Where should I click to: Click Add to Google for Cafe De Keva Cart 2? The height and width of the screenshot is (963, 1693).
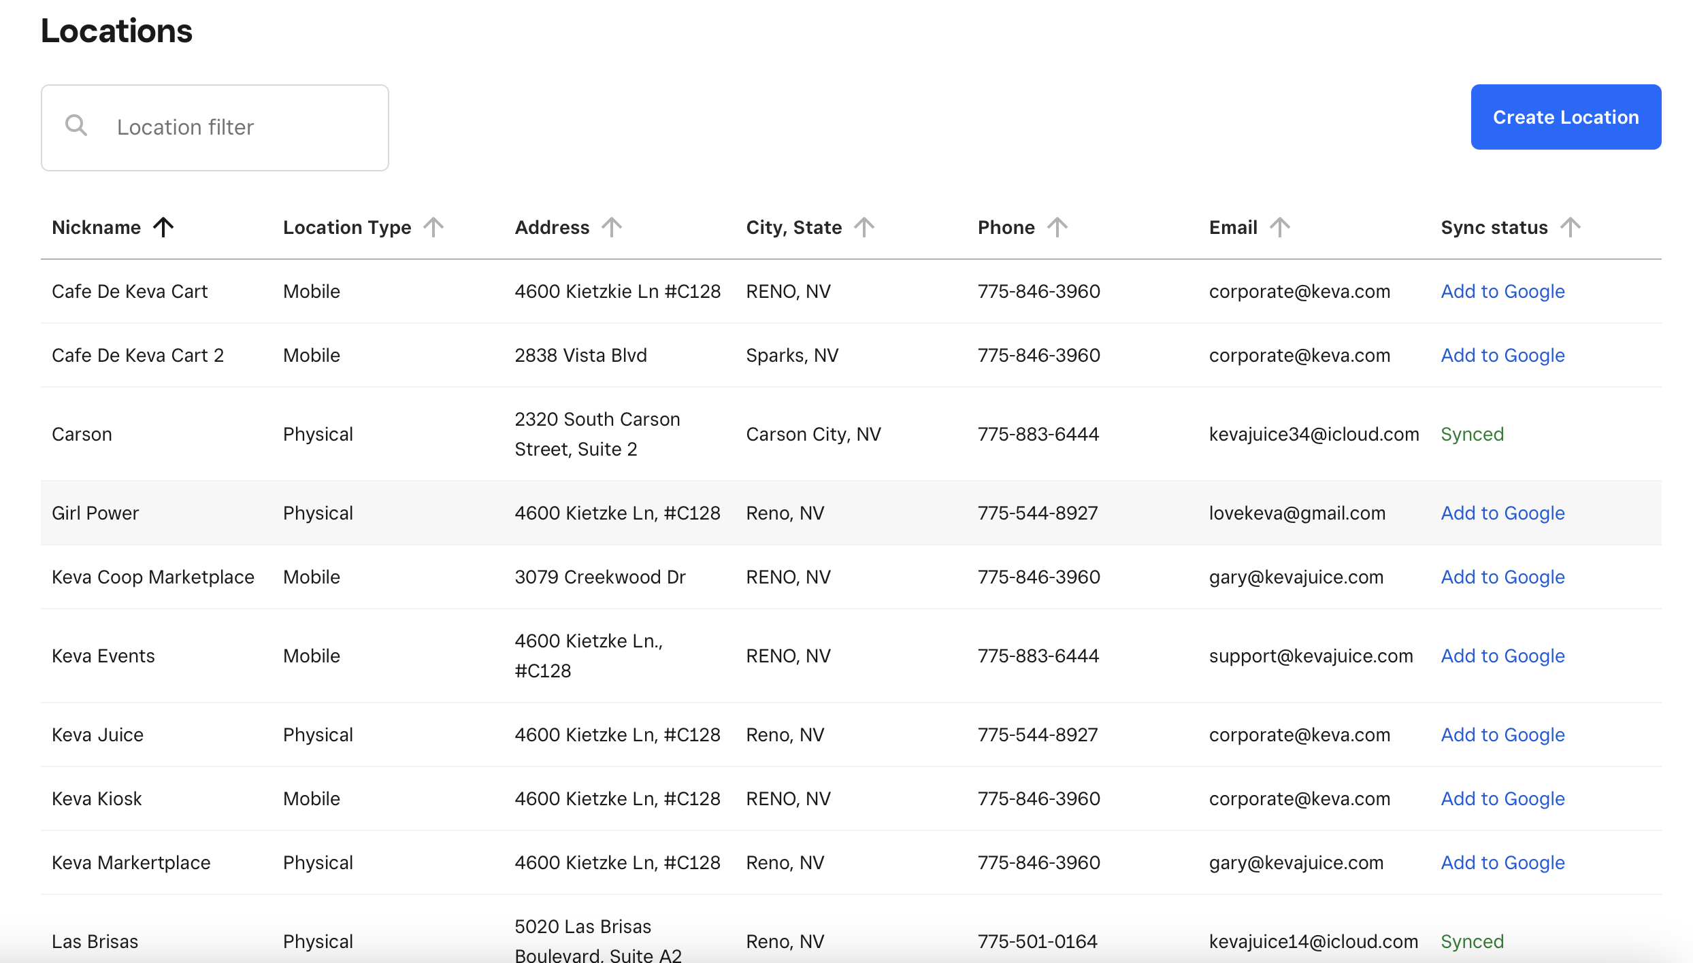1502,356
